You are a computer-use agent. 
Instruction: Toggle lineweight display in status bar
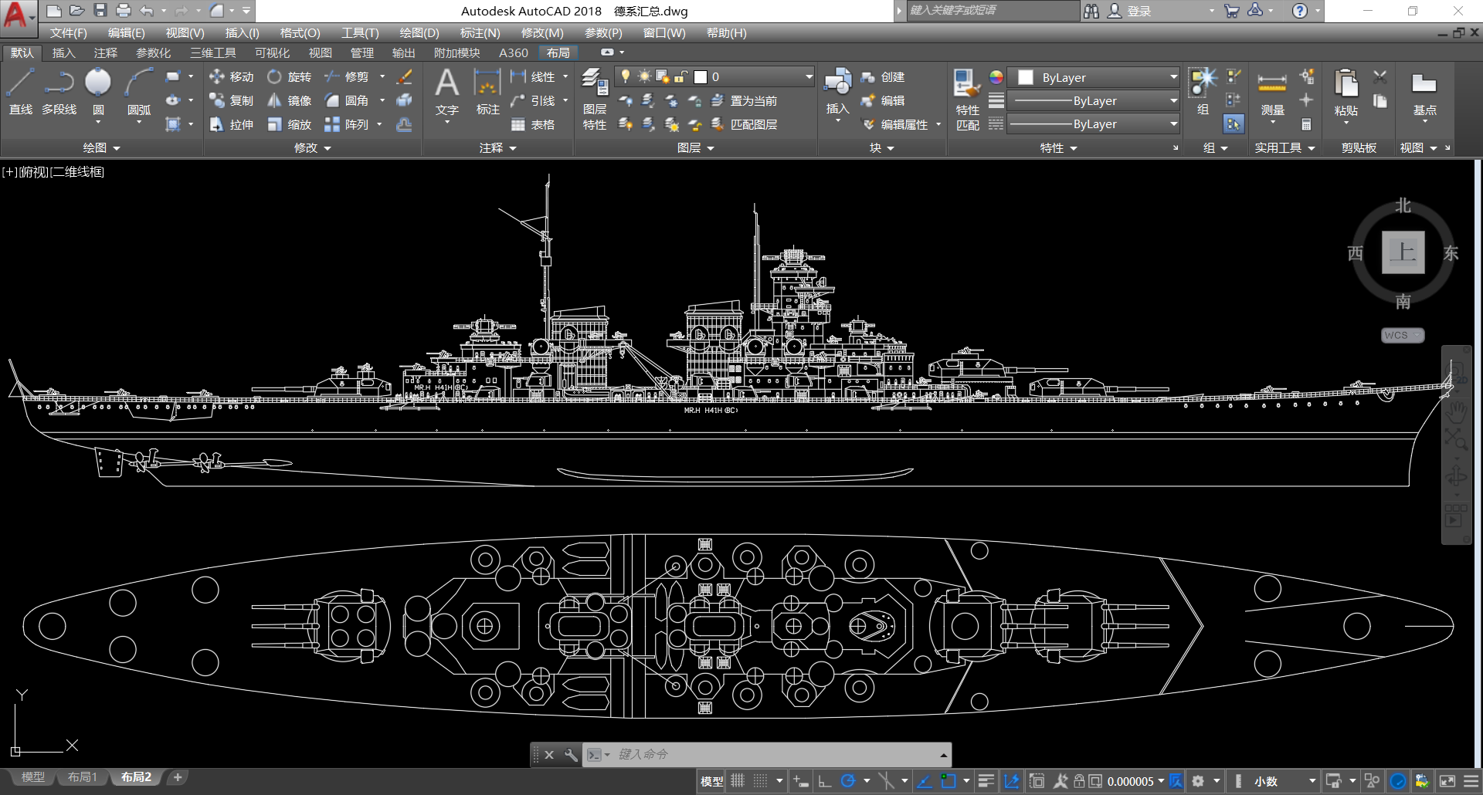point(986,781)
